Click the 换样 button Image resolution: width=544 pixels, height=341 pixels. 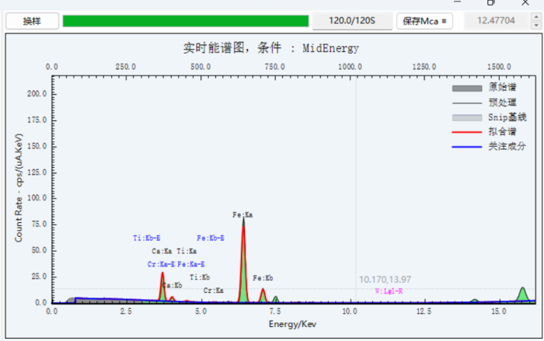coord(32,21)
